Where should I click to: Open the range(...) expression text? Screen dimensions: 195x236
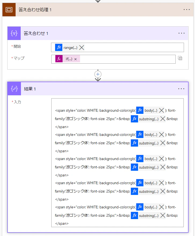70,48
